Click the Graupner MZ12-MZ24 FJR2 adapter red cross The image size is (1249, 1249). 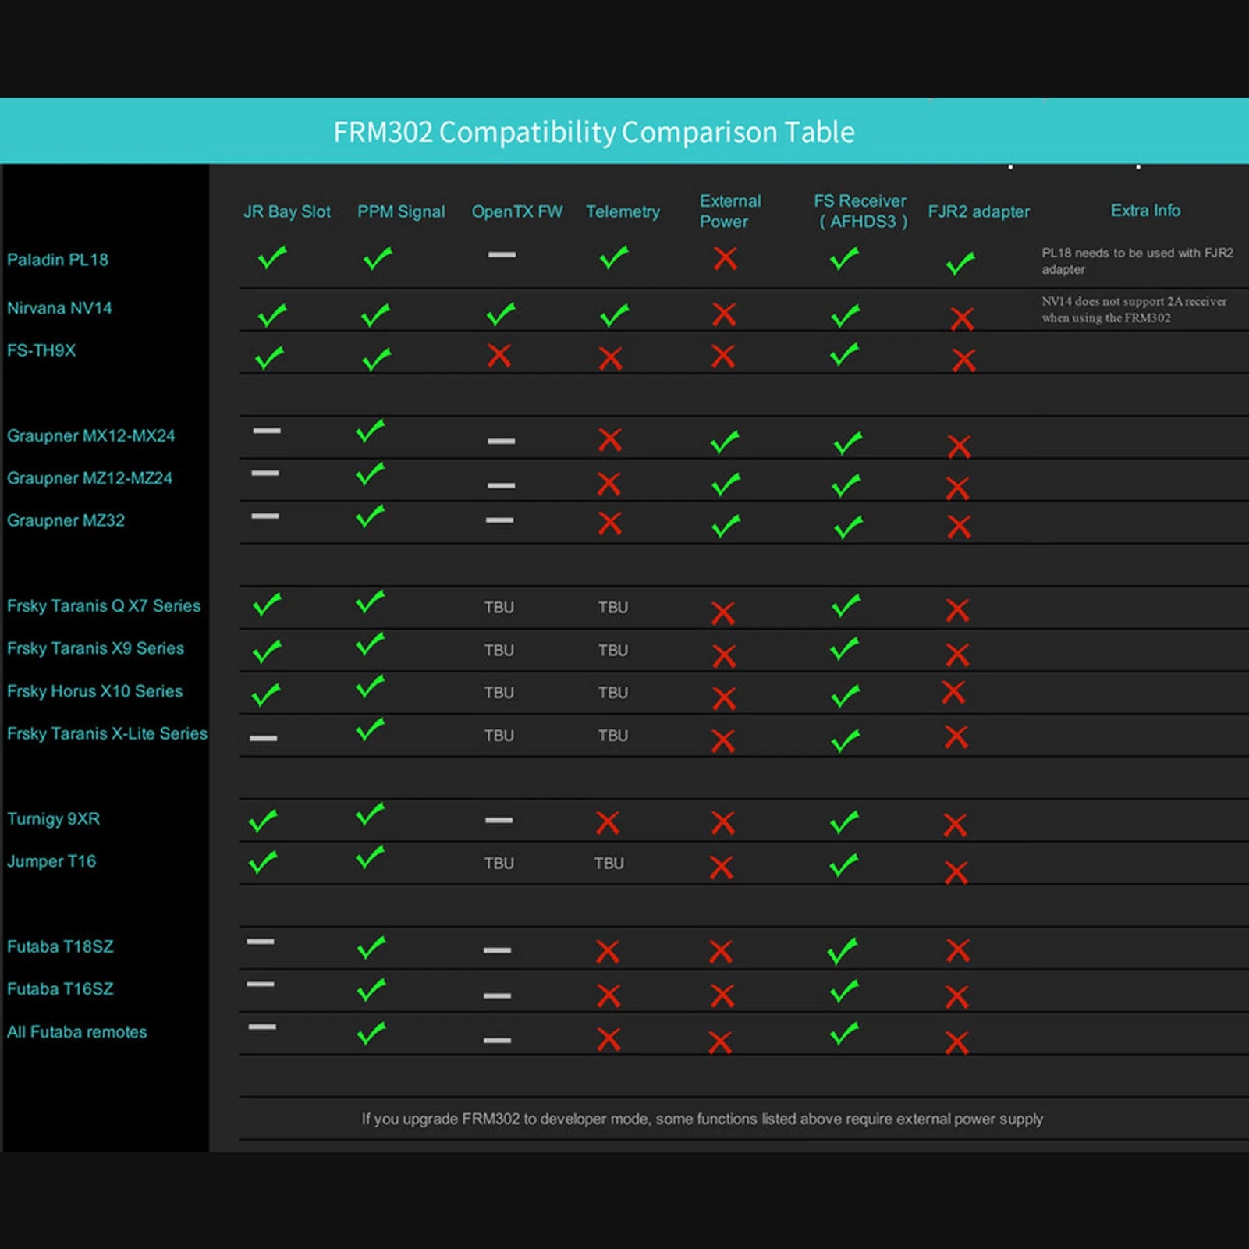(958, 488)
